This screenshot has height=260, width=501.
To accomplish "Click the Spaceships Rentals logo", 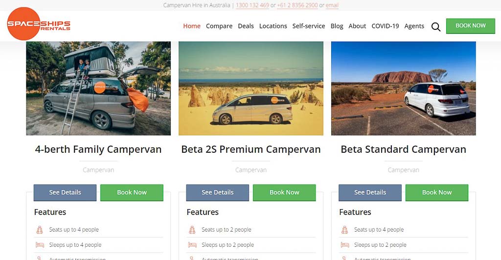I will [39, 24].
